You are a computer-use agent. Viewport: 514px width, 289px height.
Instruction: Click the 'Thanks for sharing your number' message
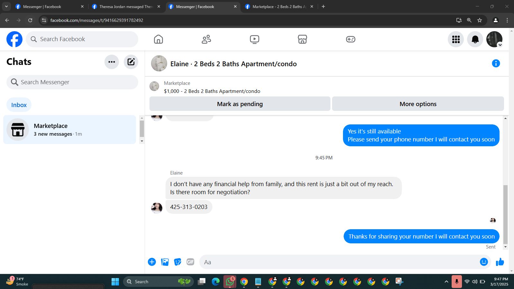pos(421,236)
